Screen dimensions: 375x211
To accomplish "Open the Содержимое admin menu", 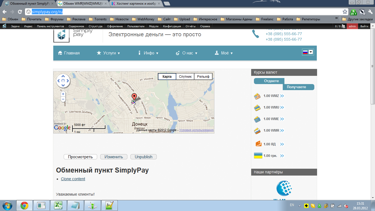I will point(76,26).
